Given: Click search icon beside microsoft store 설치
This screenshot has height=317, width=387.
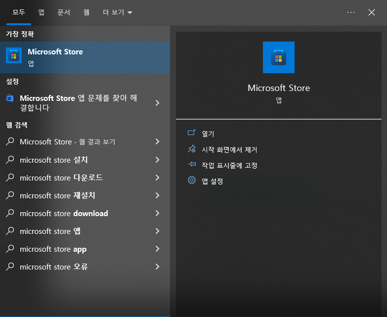Looking at the screenshot, I should 10,160.
